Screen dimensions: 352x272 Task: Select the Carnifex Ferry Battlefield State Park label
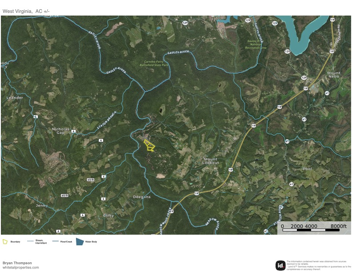click(154, 63)
